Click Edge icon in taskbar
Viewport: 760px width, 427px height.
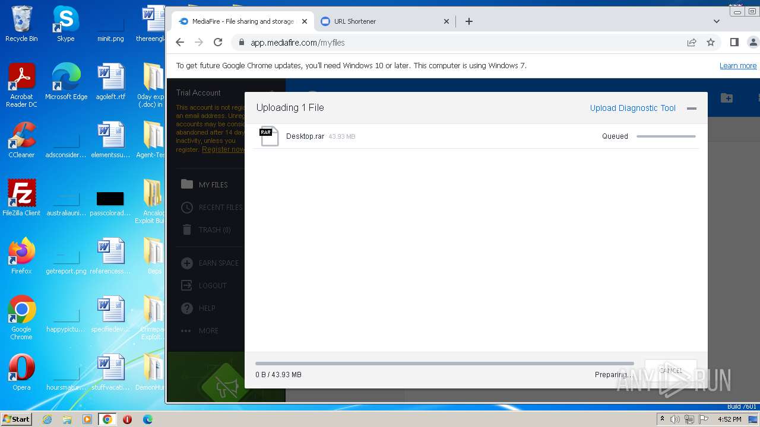pyautogui.click(x=147, y=419)
